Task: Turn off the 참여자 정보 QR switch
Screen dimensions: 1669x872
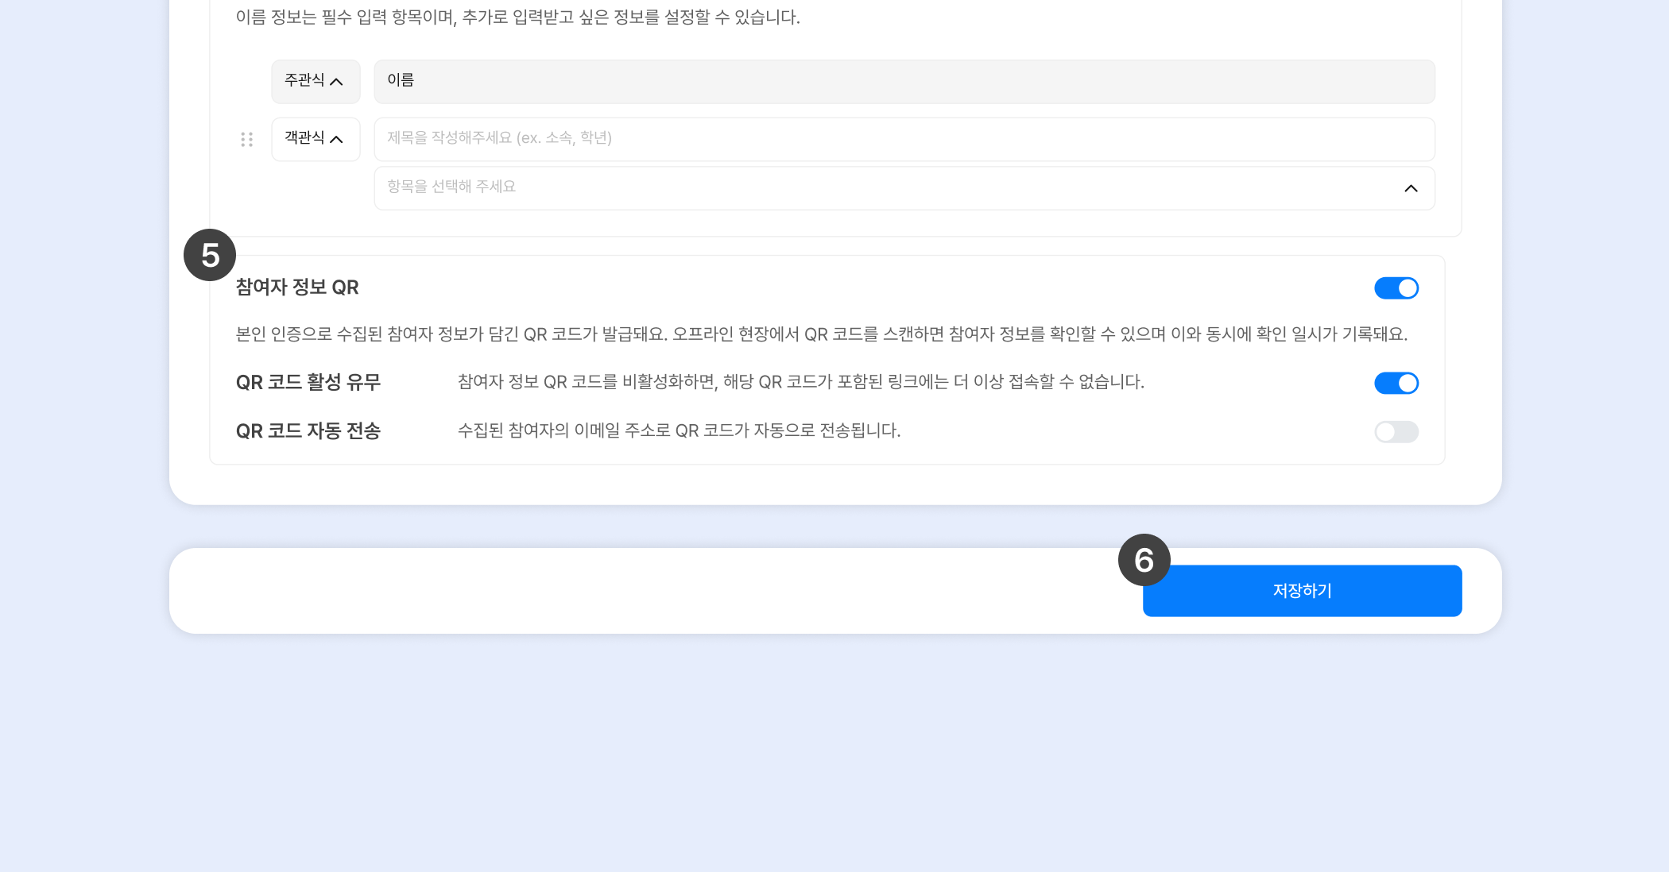Action: pyautogui.click(x=1396, y=288)
